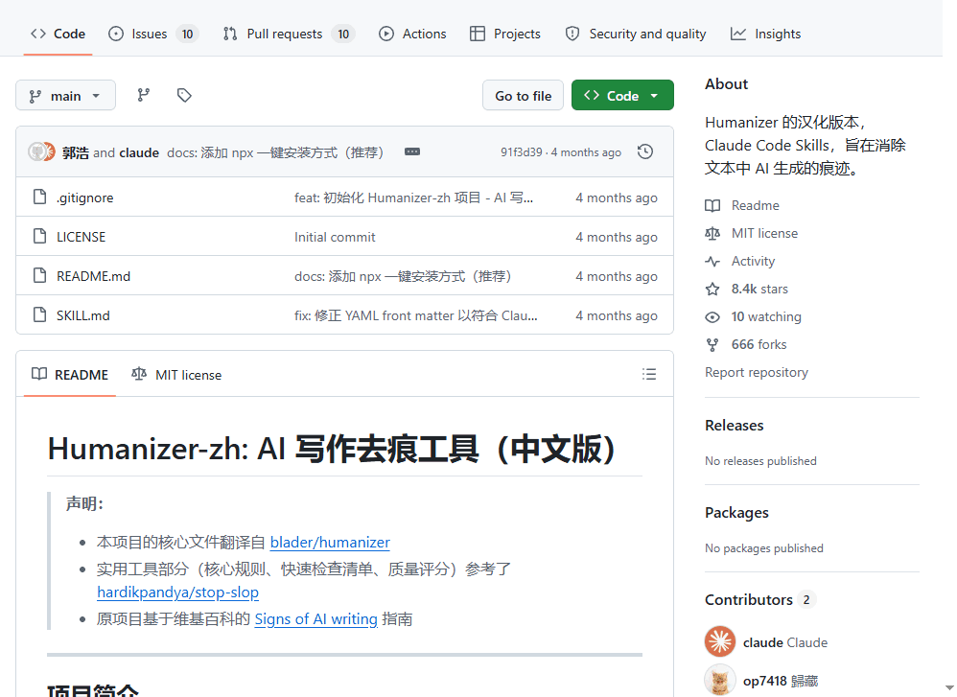The height and width of the screenshot is (697, 957).
Task: Click the claude contributor avatar
Action: pos(720,642)
